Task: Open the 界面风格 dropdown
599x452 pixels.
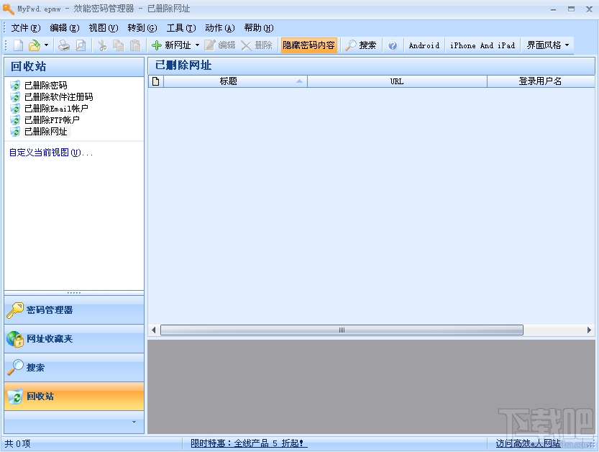Action: click(x=548, y=45)
